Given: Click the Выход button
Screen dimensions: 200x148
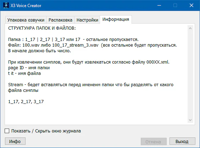Looking at the screenshot, I should click(182, 141).
